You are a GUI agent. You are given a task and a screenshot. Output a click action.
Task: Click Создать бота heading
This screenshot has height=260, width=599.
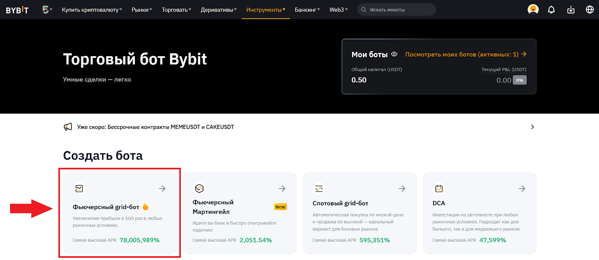103,155
